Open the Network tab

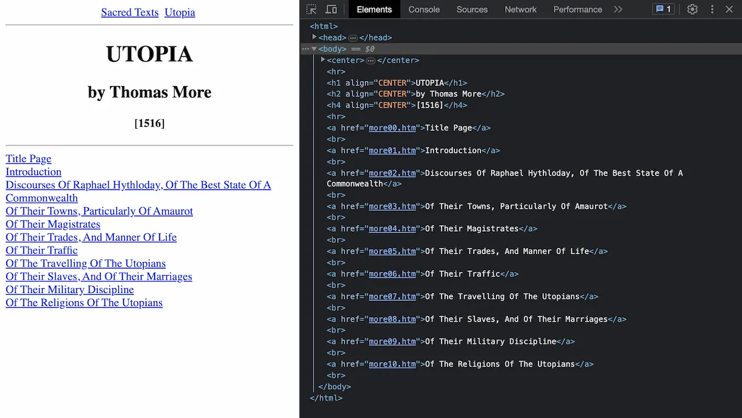521,9
